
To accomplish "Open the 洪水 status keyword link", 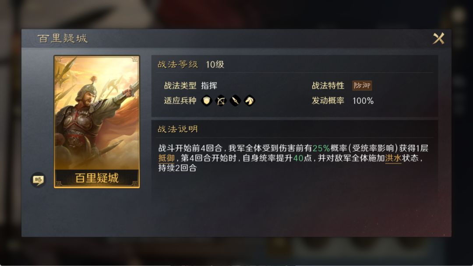I will (393, 158).
